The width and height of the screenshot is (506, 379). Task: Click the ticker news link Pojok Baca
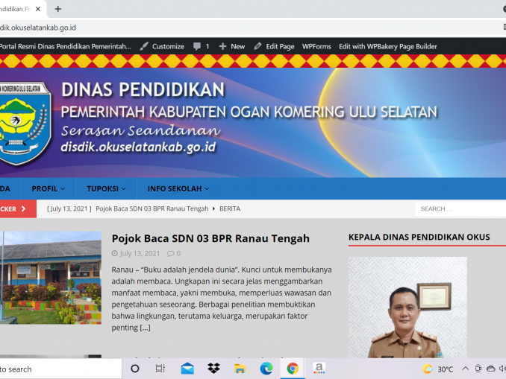[152, 208]
